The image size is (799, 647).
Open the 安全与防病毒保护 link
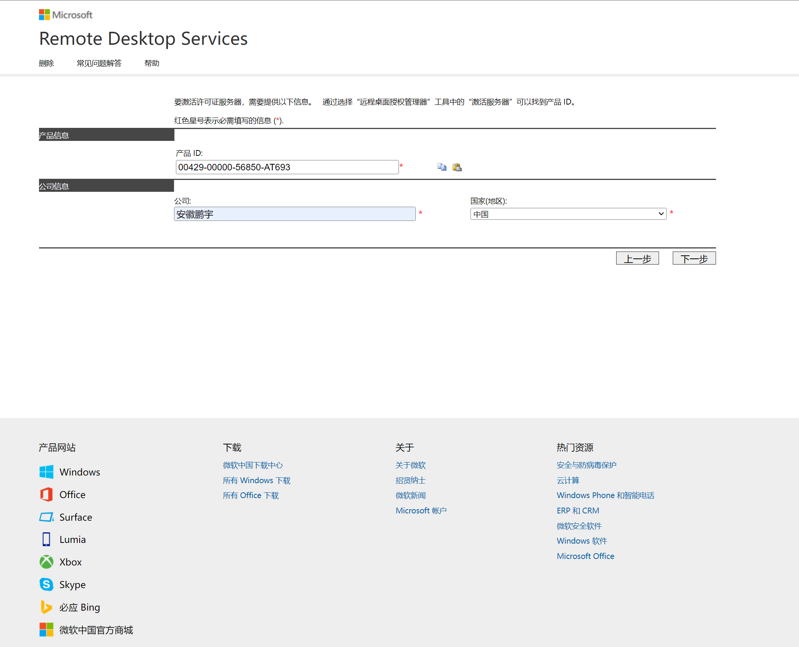pos(586,465)
